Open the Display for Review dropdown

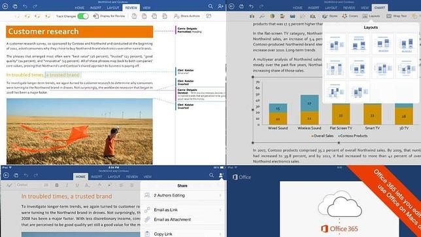point(109,16)
